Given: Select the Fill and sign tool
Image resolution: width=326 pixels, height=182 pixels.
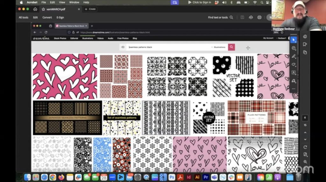Looking at the screenshot, I should [x=294, y=80].
